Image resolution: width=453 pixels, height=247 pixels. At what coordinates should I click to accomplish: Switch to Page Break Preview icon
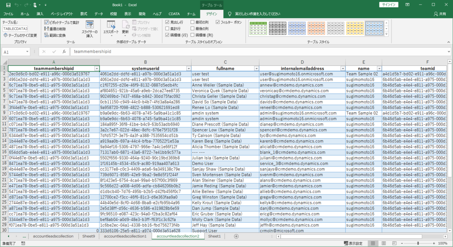click(x=394, y=243)
